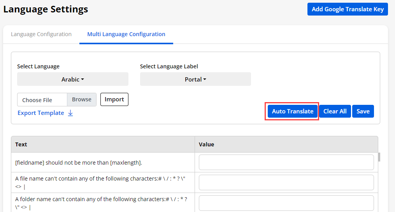The width and height of the screenshot is (395, 212).
Task: Open the Arabic language dropdown
Action: pos(73,79)
